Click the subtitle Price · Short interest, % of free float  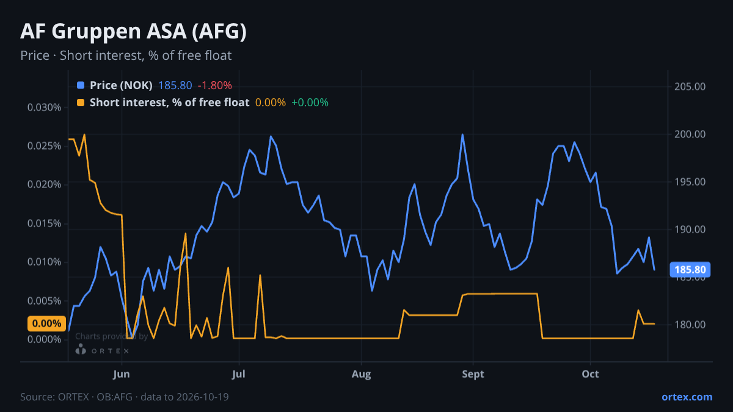(x=126, y=56)
